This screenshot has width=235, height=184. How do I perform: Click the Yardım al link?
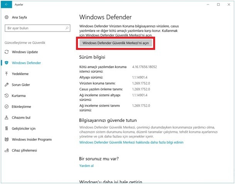click(86, 166)
